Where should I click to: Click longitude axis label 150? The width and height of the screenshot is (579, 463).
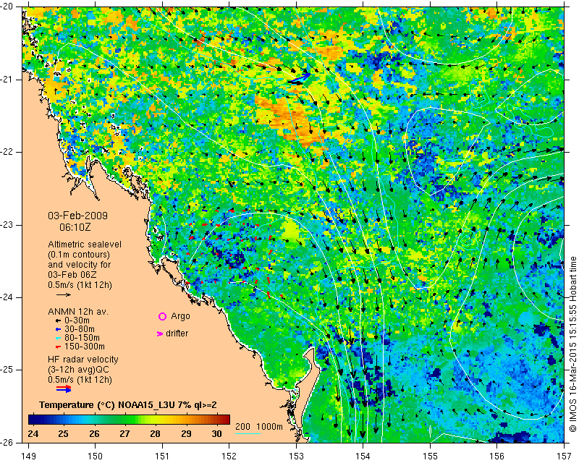click(96, 456)
